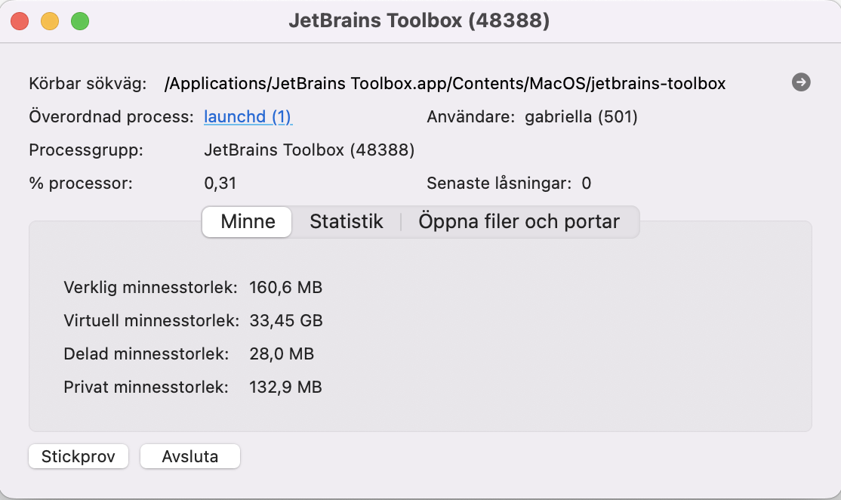Click the process group value JetBrains Toolbox (48388)
This screenshot has height=500, width=841.
(x=309, y=150)
